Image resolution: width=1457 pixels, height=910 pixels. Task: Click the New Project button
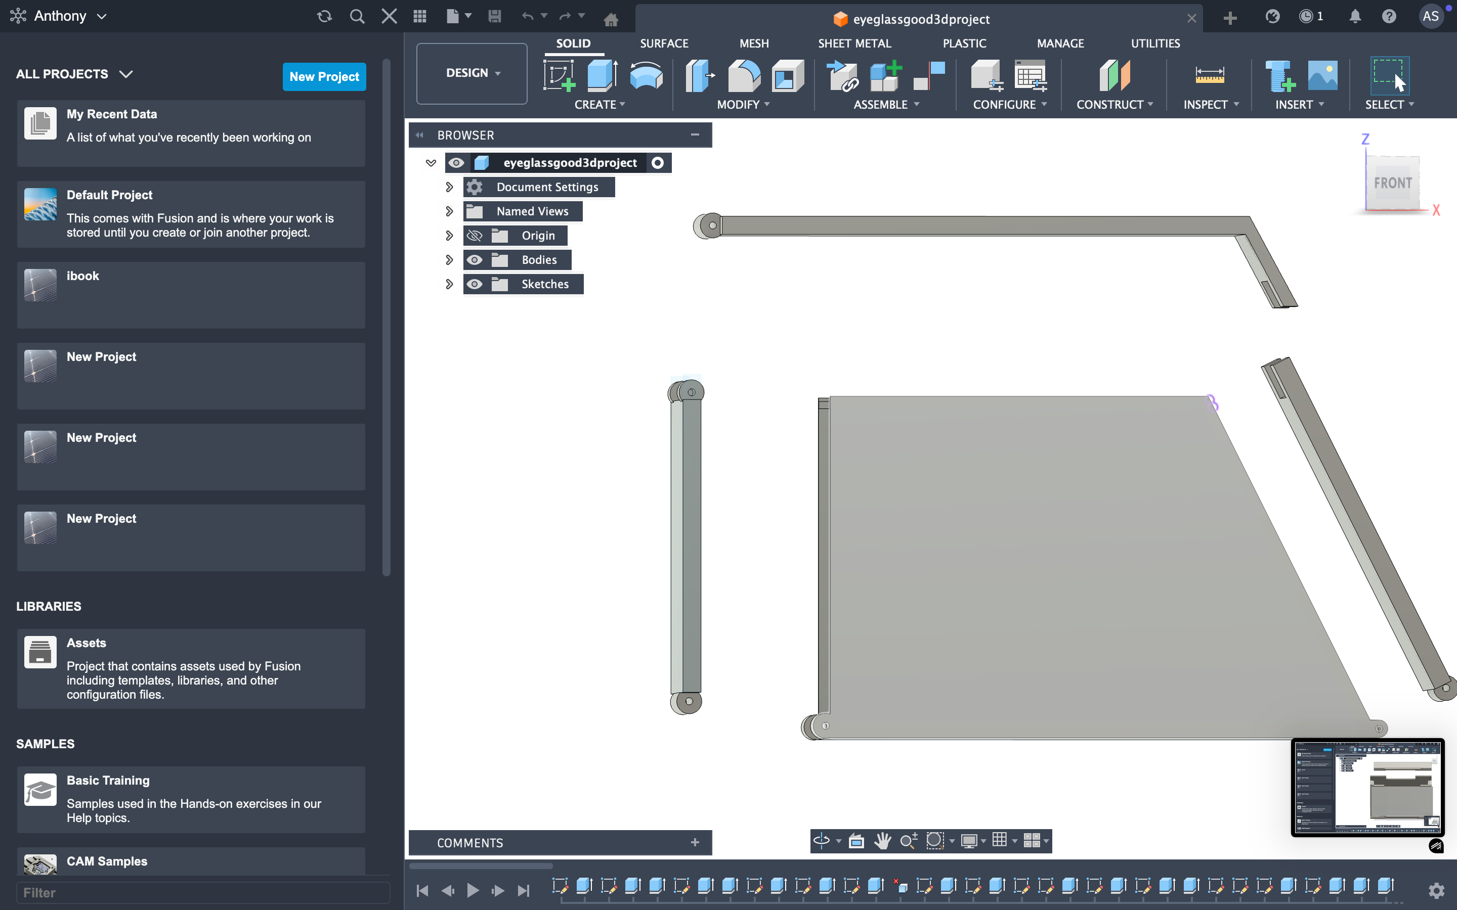tap(324, 76)
